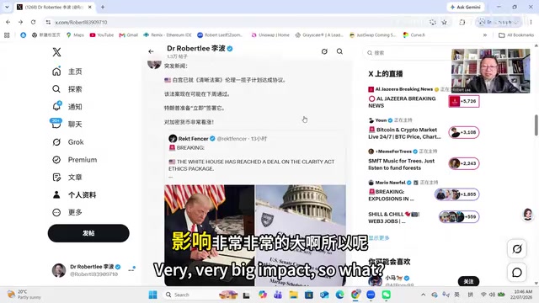The image size is (539, 303).
Task: Join SHILL & CHILL WEB3 JOBS space
Action: tap(459, 217)
